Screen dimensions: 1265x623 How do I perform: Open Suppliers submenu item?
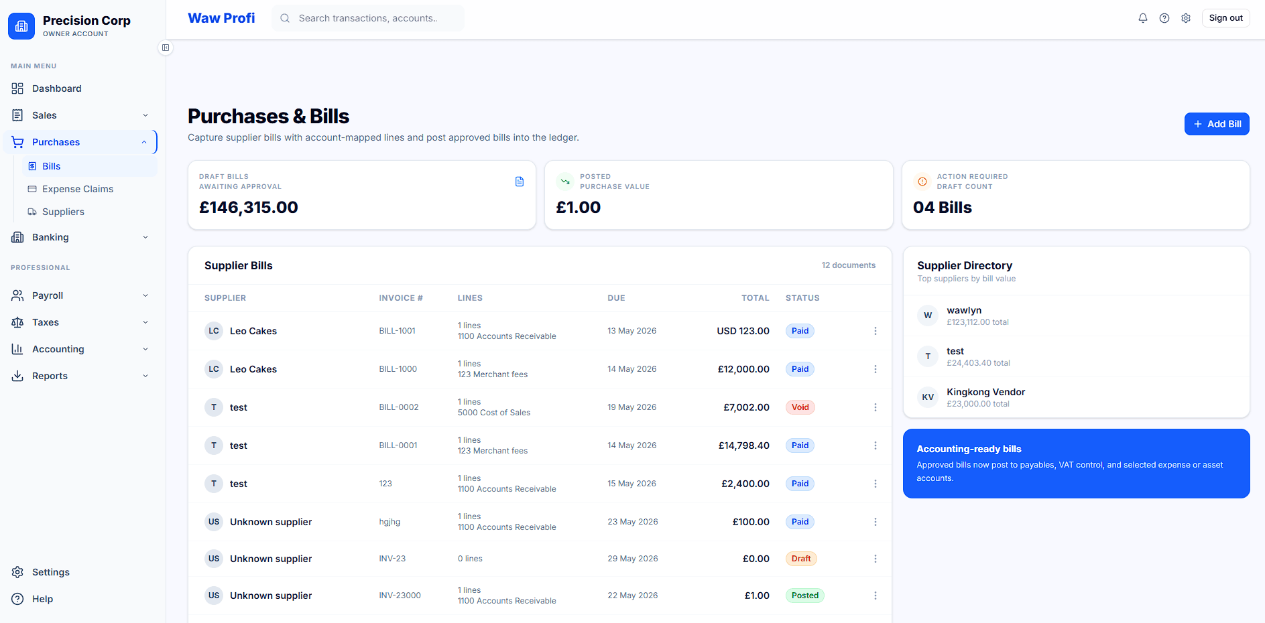[x=91, y=212]
